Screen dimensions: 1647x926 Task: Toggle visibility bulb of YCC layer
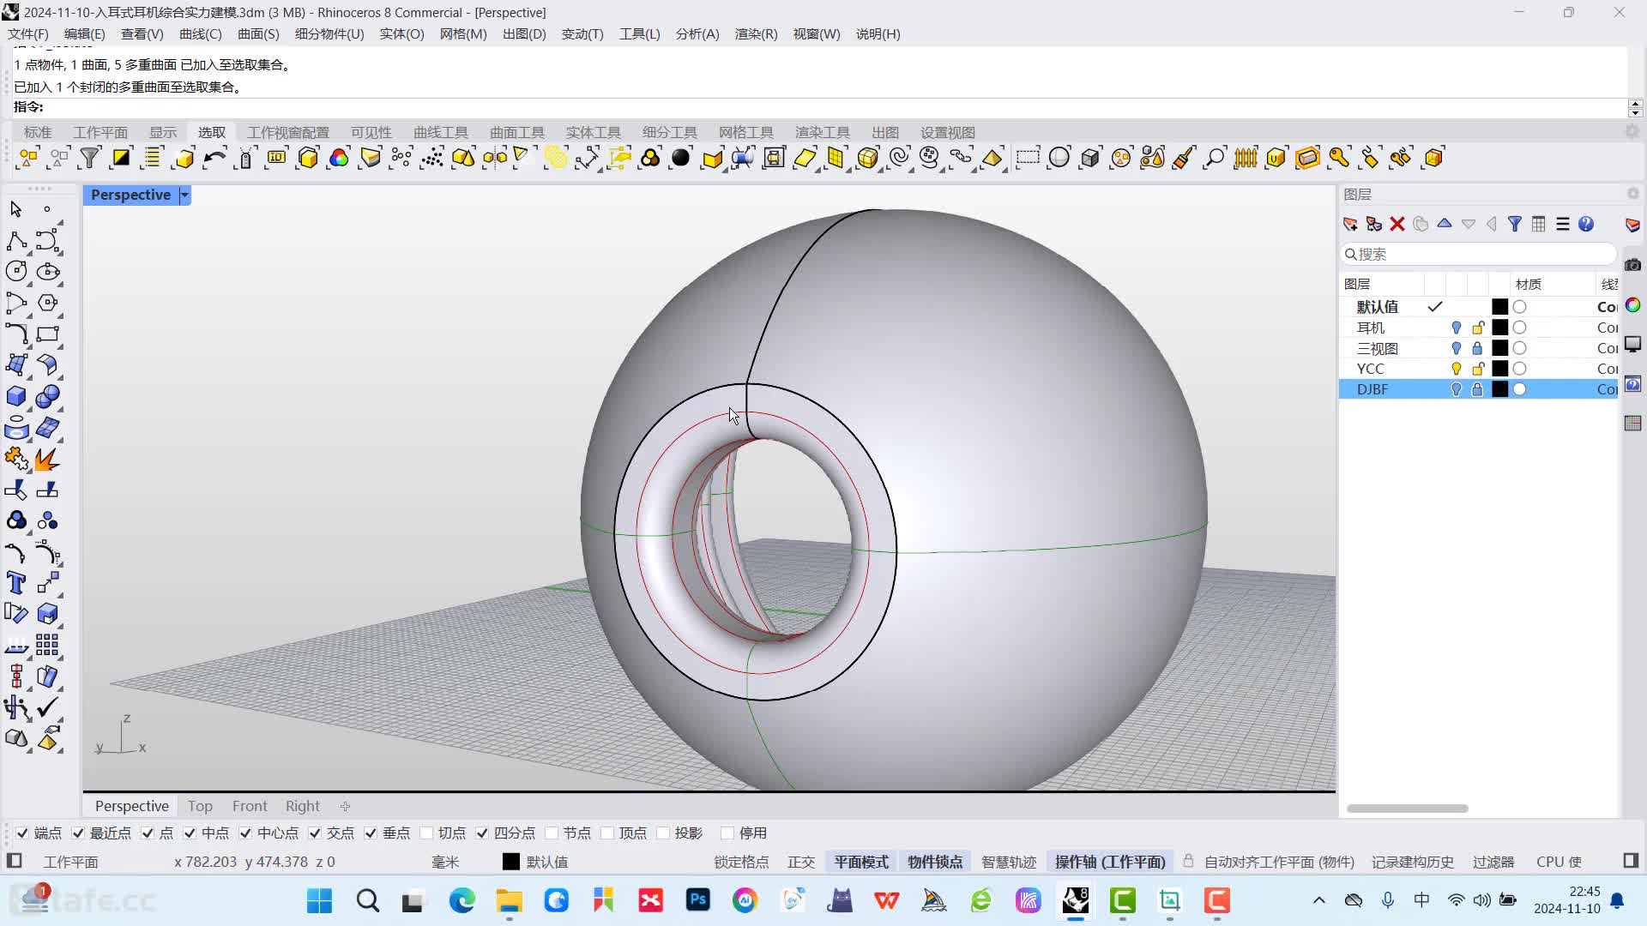pyautogui.click(x=1457, y=369)
